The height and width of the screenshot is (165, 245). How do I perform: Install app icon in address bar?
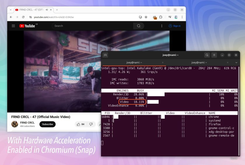tap(140, 17)
